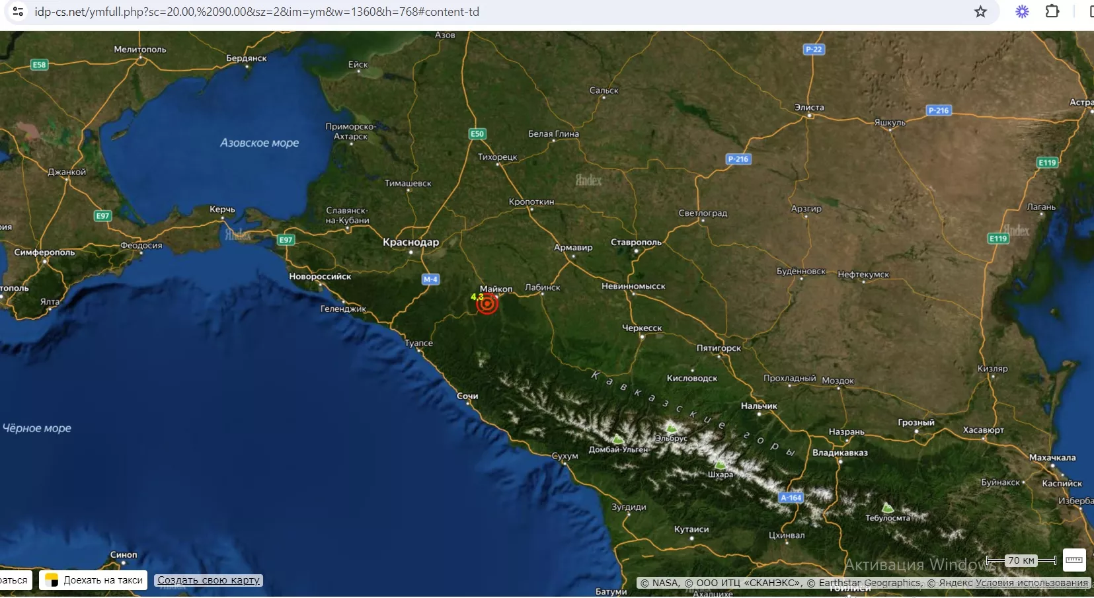Image resolution: width=1094 pixels, height=598 pixels.
Task: Click the purple sunburst extension icon
Action: (x=1022, y=12)
